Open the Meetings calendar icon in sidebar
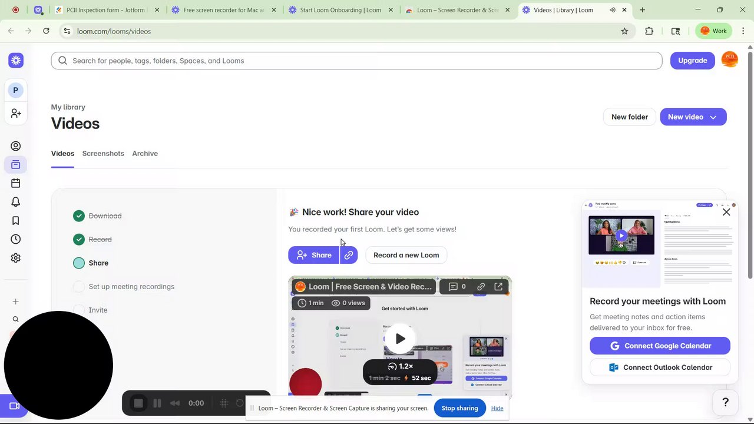754x424 pixels. coord(16,183)
